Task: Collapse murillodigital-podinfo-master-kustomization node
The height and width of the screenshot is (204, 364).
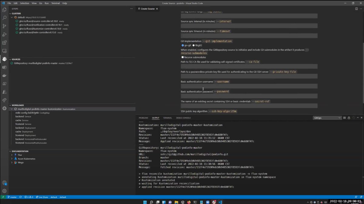Action: point(12,109)
